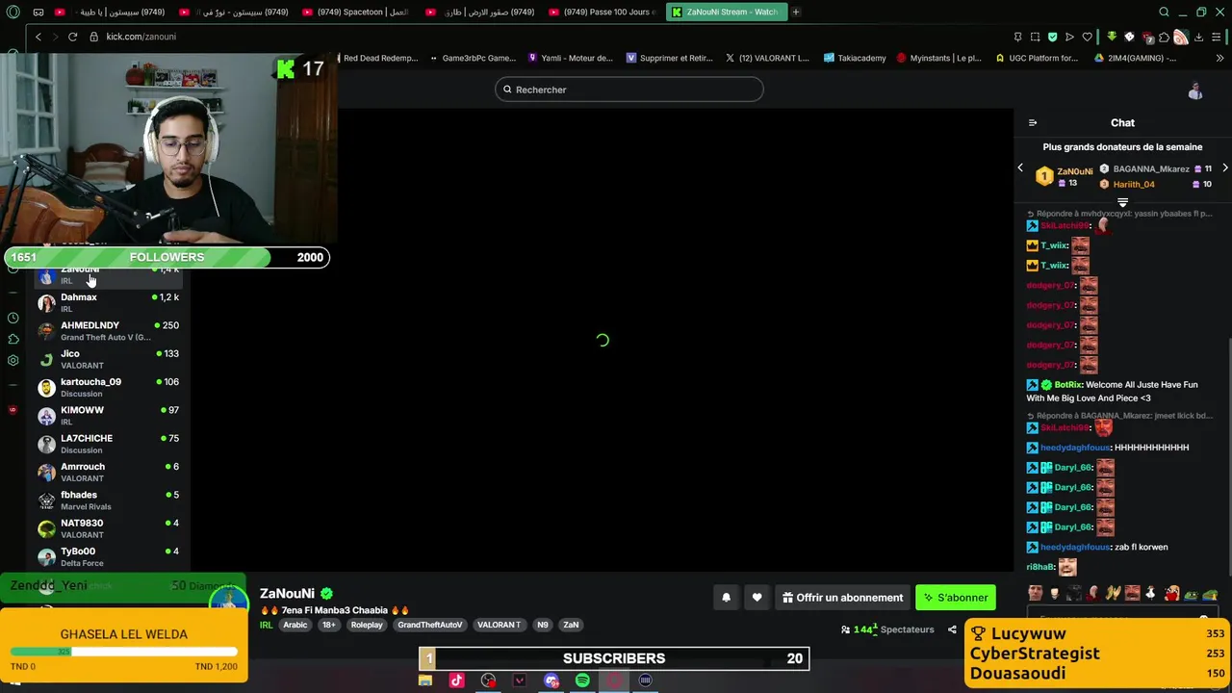Click the ZaNouNi streamer name heading
The image size is (1232, 693).
click(287, 594)
